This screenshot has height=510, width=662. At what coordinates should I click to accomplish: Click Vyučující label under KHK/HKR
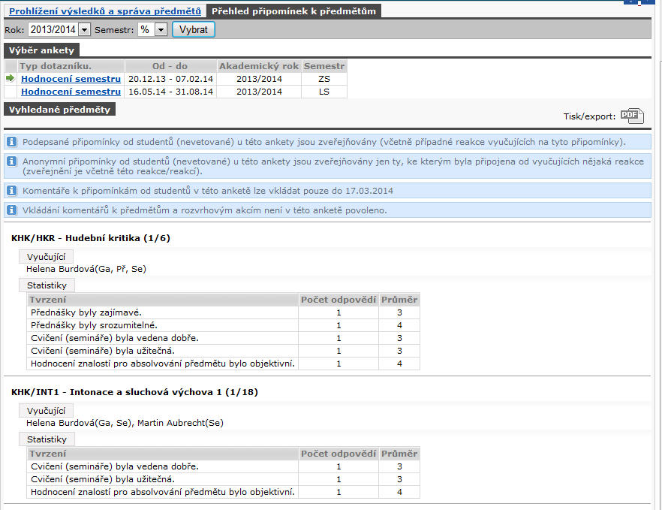[46, 257]
